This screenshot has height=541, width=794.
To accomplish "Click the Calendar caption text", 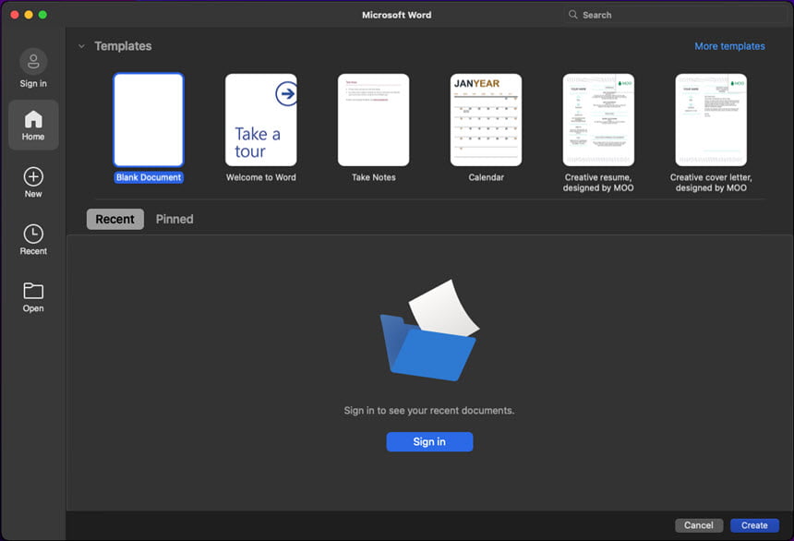I will pyautogui.click(x=487, y=177).
